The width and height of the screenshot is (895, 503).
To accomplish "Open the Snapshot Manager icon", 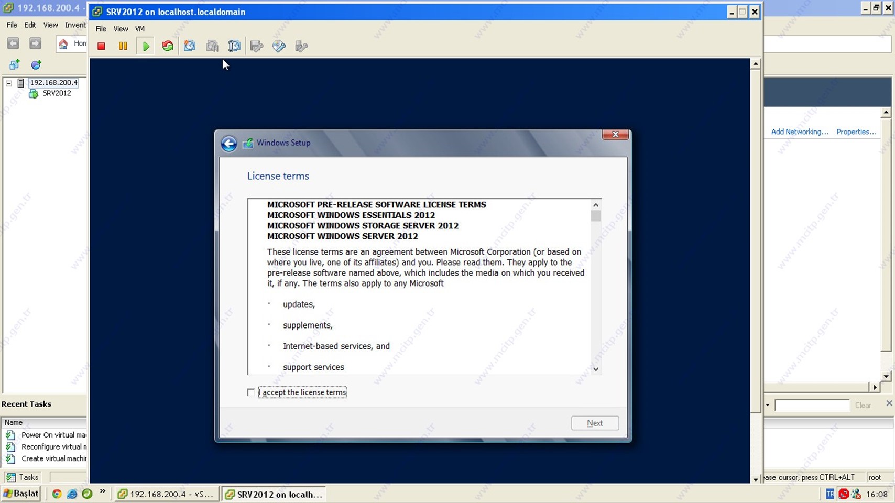I will tap(234, 46).
